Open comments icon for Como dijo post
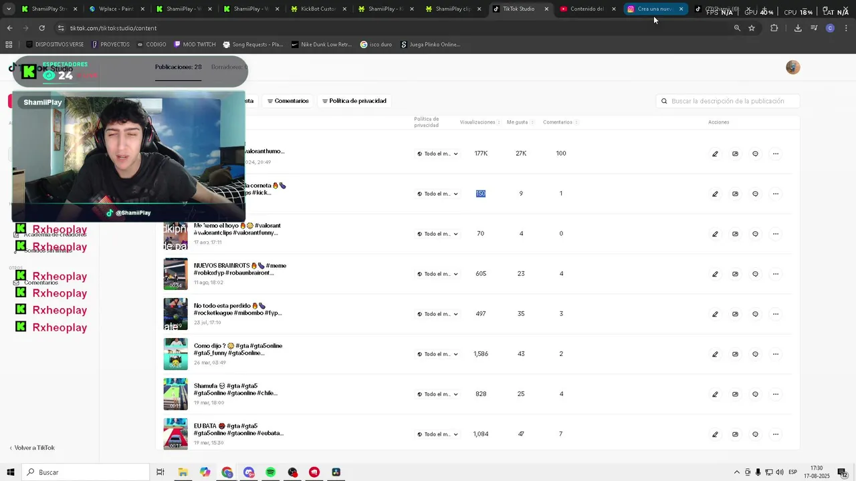 pos(755,354)
